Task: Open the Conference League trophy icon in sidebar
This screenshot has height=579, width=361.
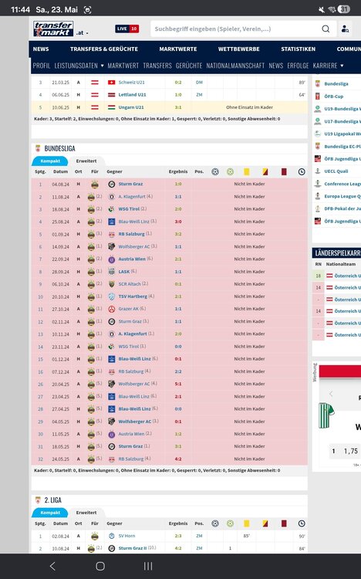Action: coord(318,184)
